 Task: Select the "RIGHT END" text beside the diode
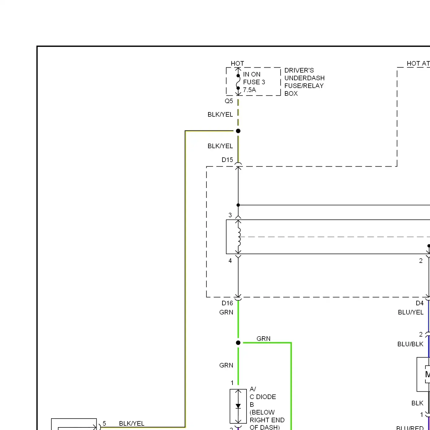(x=267, y=420)
